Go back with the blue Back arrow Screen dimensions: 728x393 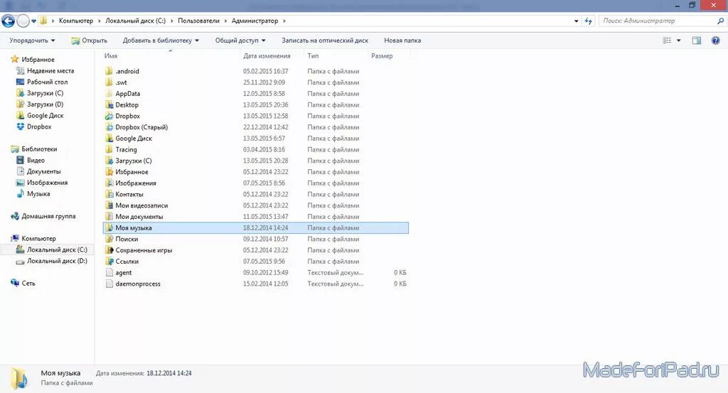coord(8,21)
